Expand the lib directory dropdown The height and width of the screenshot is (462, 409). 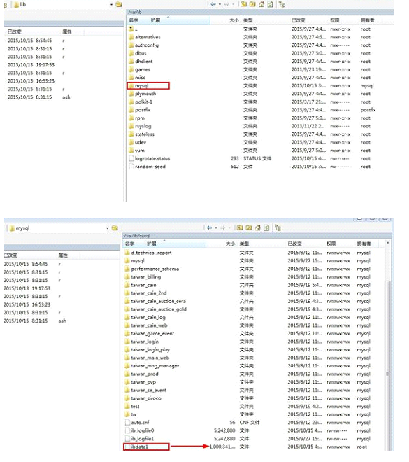(x=112, y=5)
